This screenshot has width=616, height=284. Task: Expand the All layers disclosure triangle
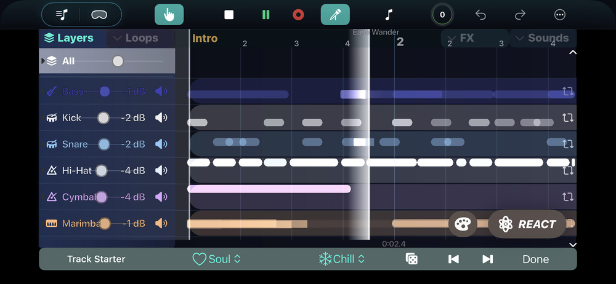pyautogui.click(x=43, y=61)
